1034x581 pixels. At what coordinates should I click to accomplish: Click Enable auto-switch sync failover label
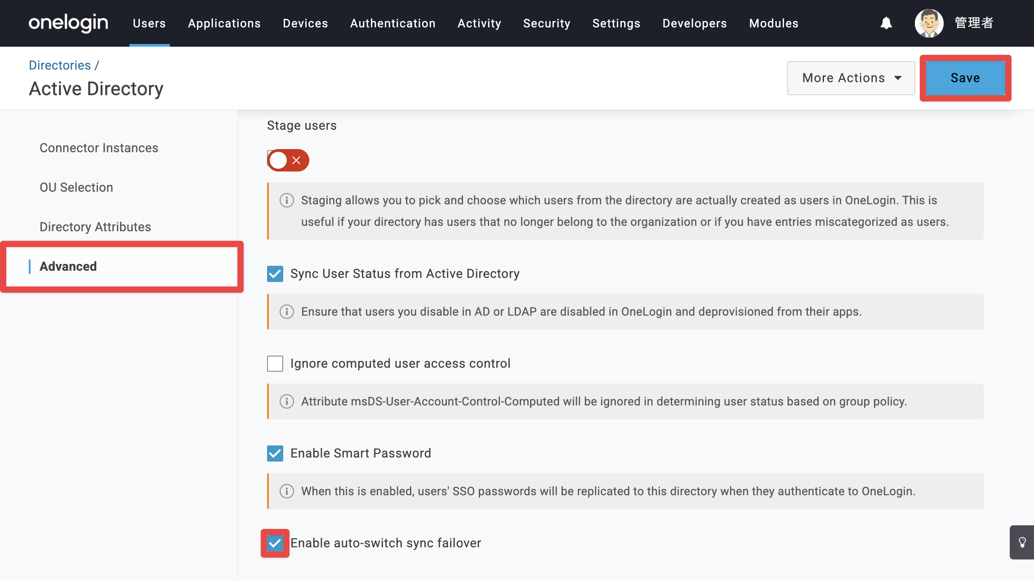pos(386,543)
